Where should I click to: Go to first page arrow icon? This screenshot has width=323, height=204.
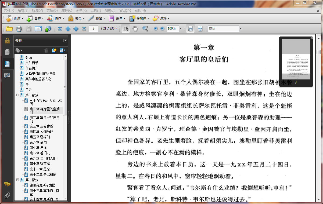(60, 29)
